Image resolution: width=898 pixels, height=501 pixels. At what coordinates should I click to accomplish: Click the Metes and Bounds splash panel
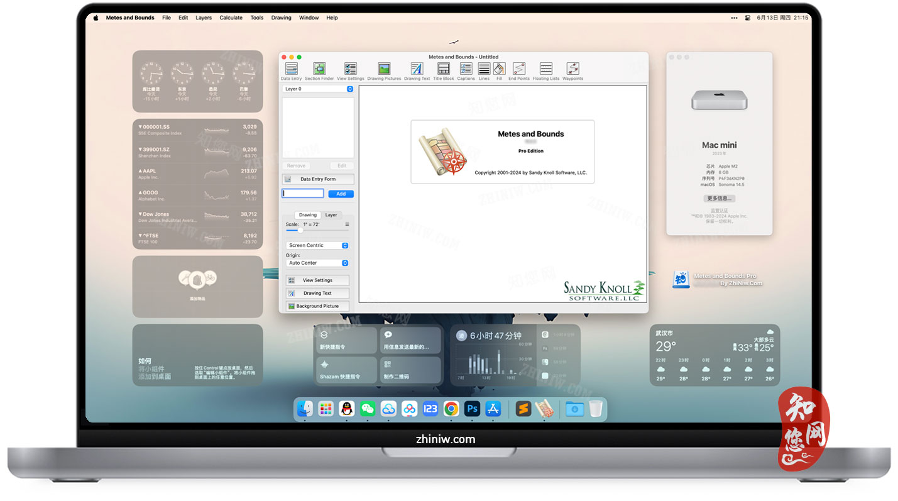click(502, 151)
